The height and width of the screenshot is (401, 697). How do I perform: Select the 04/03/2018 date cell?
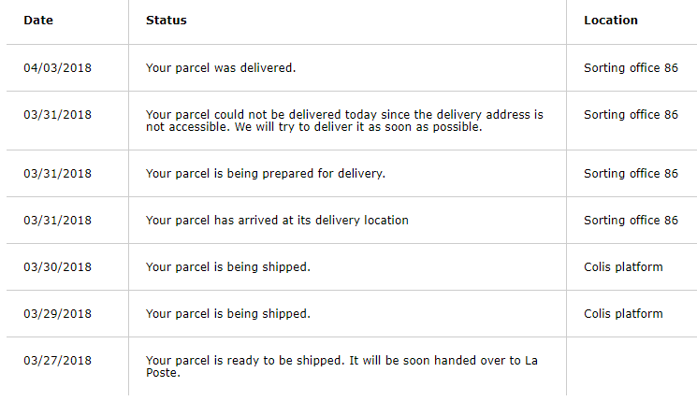point(57,68)
